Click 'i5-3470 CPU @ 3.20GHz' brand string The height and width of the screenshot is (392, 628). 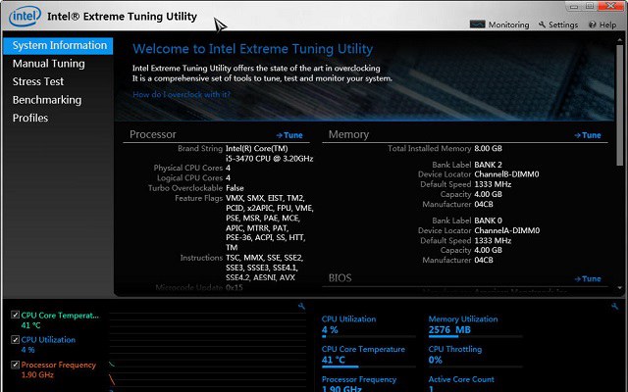[269, 159]
